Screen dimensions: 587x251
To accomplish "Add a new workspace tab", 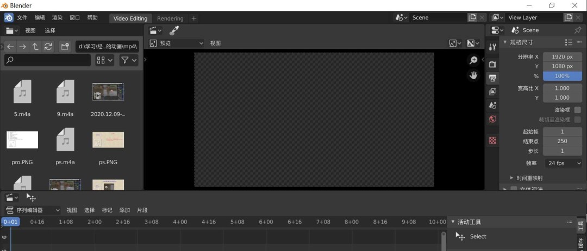I will 193,18.
